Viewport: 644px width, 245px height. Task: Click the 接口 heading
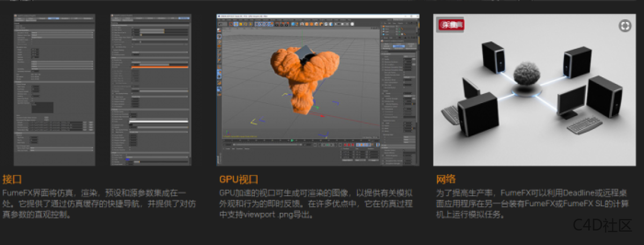click(x=12, y=179)
